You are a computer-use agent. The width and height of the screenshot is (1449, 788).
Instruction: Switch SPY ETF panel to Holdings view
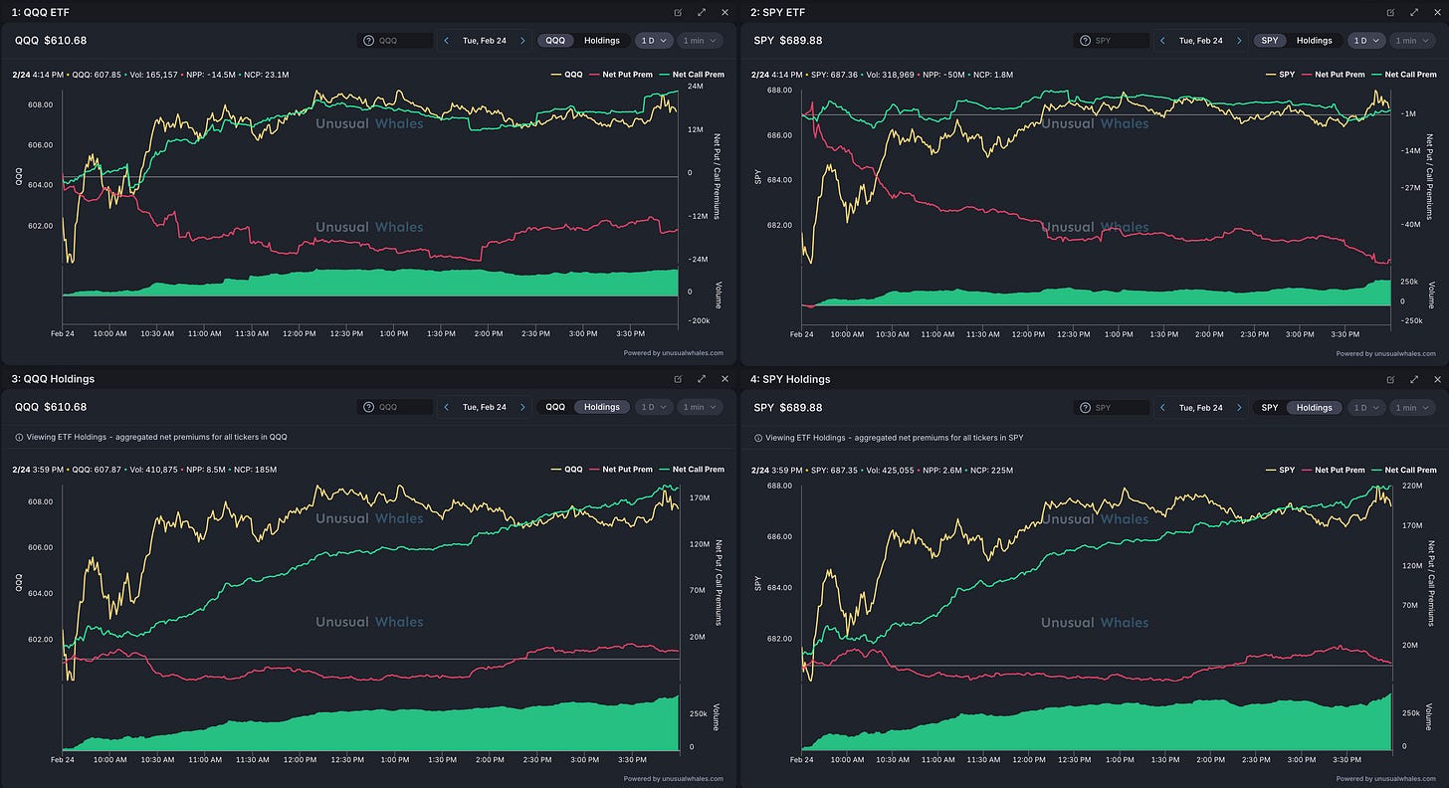(x=1315, y=41)
